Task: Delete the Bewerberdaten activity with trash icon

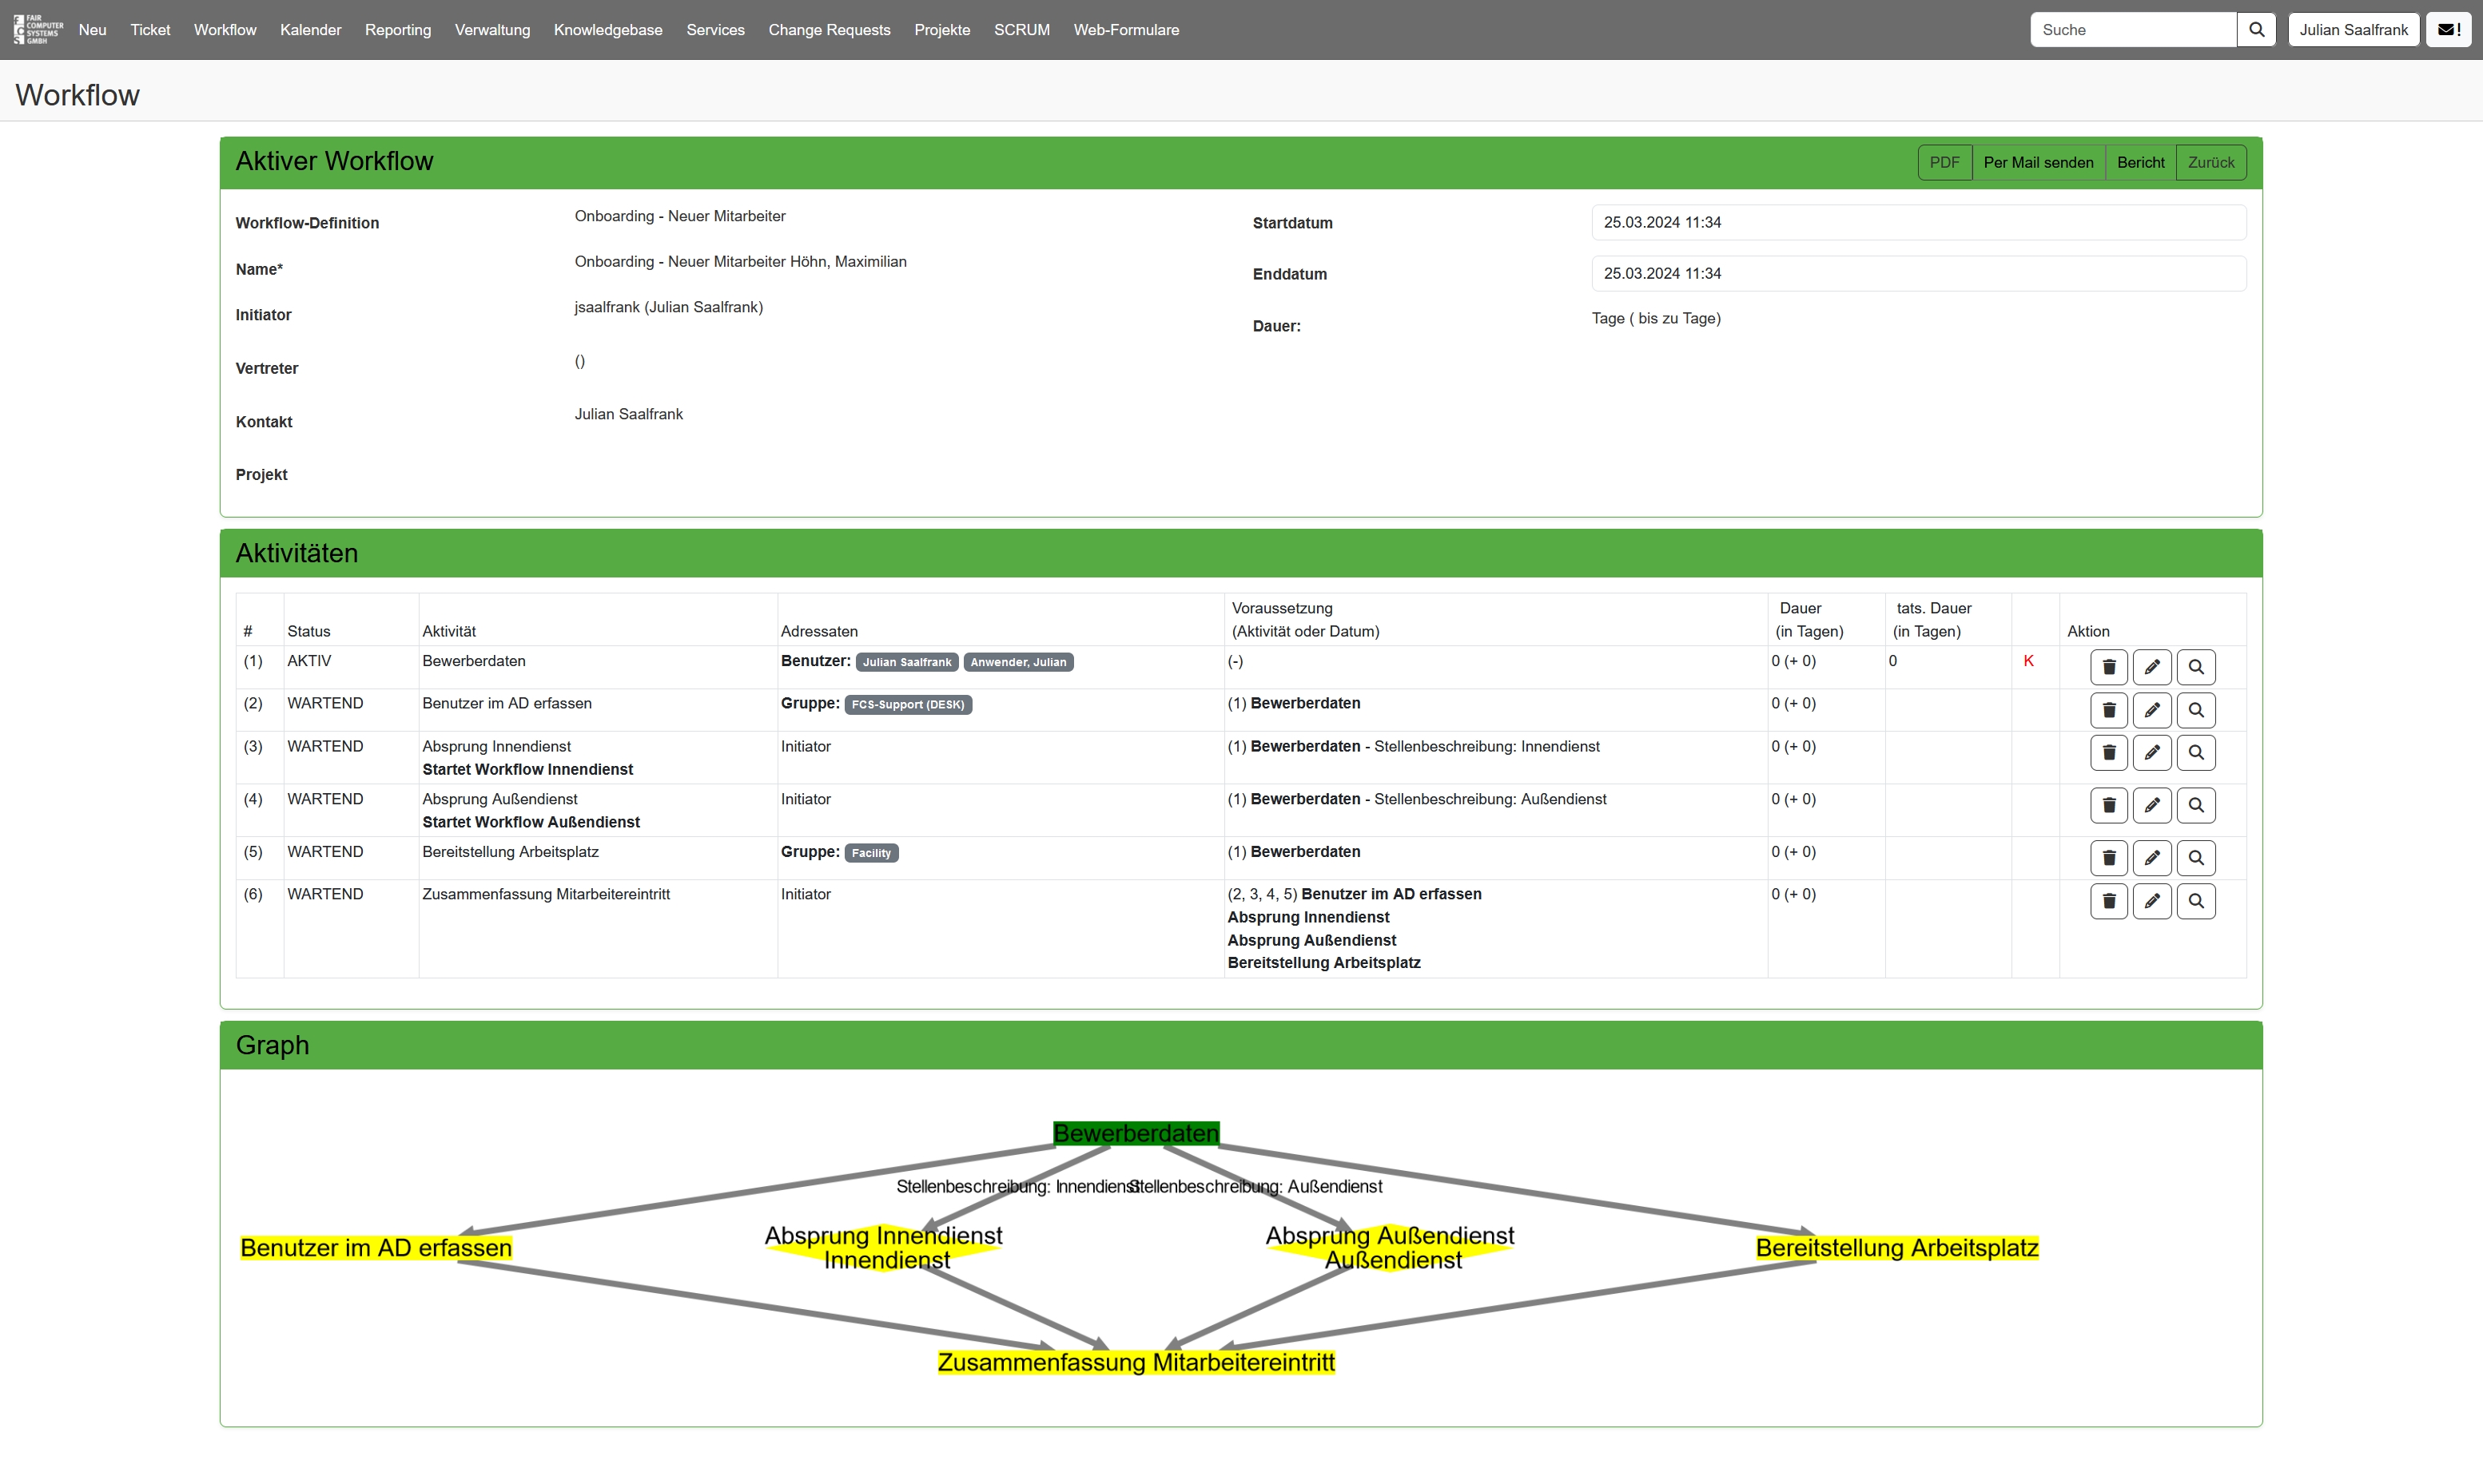Action: pyautogui.click(x=2108, y=667)
